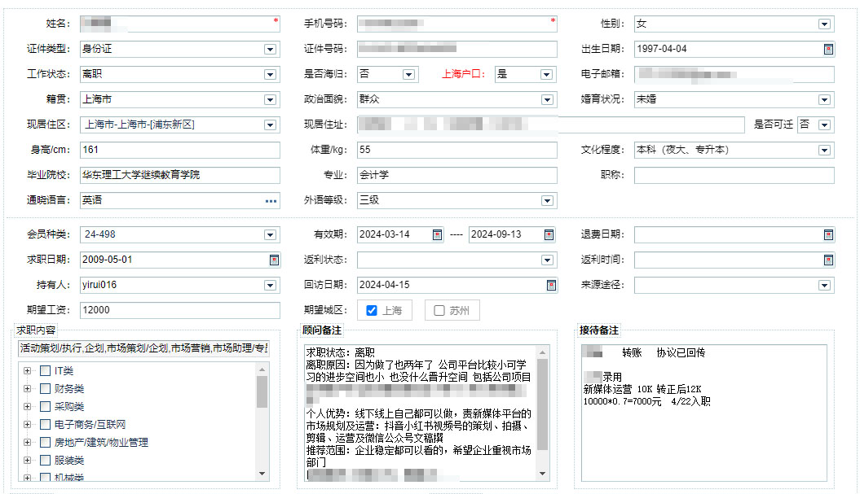Focus the 证件号码 input field
This screenshot has height=494, width=860.
pos(456,50)
